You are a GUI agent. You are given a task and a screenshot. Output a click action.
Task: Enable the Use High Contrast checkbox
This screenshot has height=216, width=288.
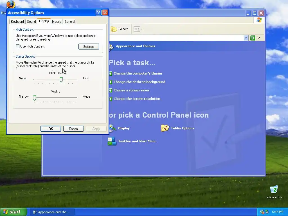(18, 46)
